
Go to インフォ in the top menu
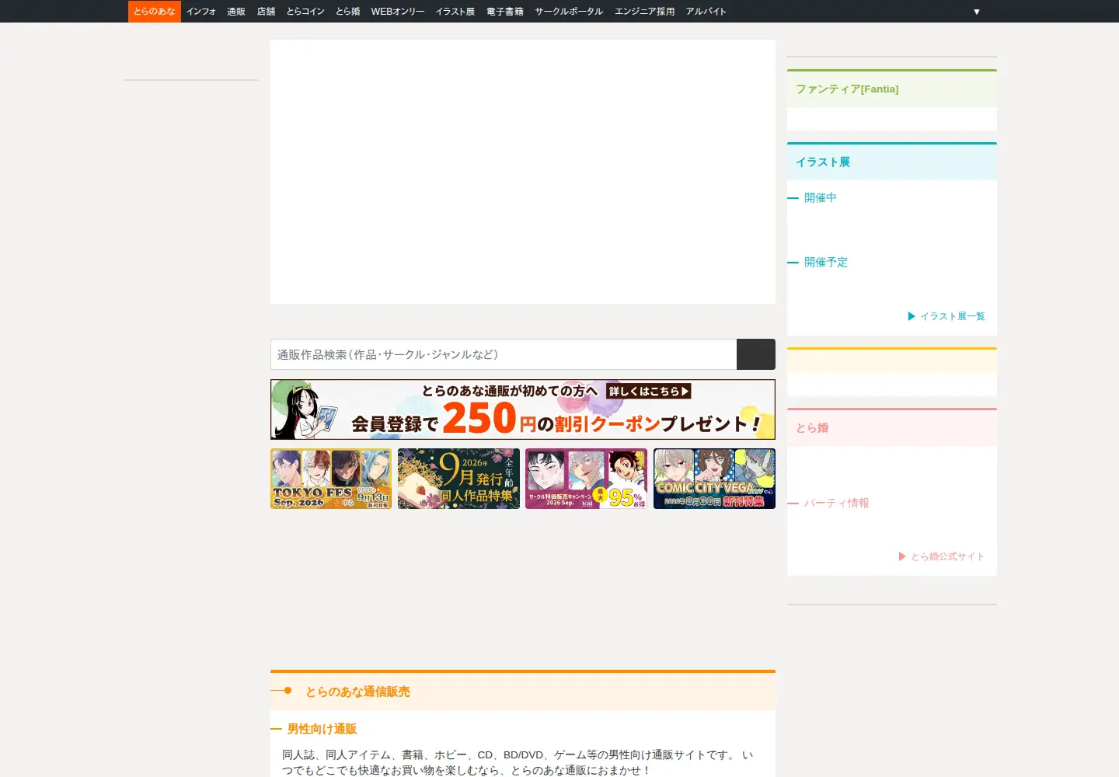tap(201, 12)
